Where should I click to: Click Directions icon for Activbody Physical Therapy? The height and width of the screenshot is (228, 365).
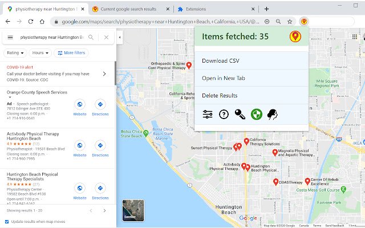pyautogui.click(x=100, y=145)
